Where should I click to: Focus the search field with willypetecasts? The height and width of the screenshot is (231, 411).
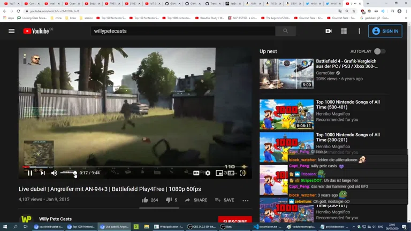(x=183, y=31)
